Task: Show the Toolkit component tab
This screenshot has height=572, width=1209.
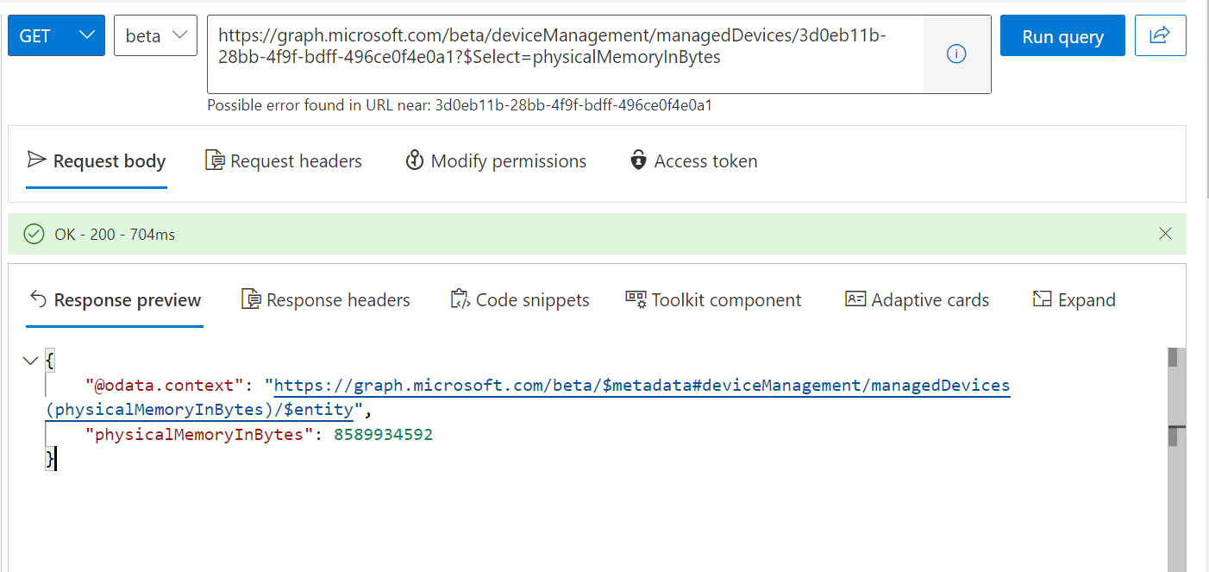Action: click(713, 300)
